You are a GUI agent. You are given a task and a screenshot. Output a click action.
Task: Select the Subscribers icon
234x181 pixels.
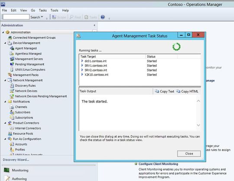click(x=12, y=112)
